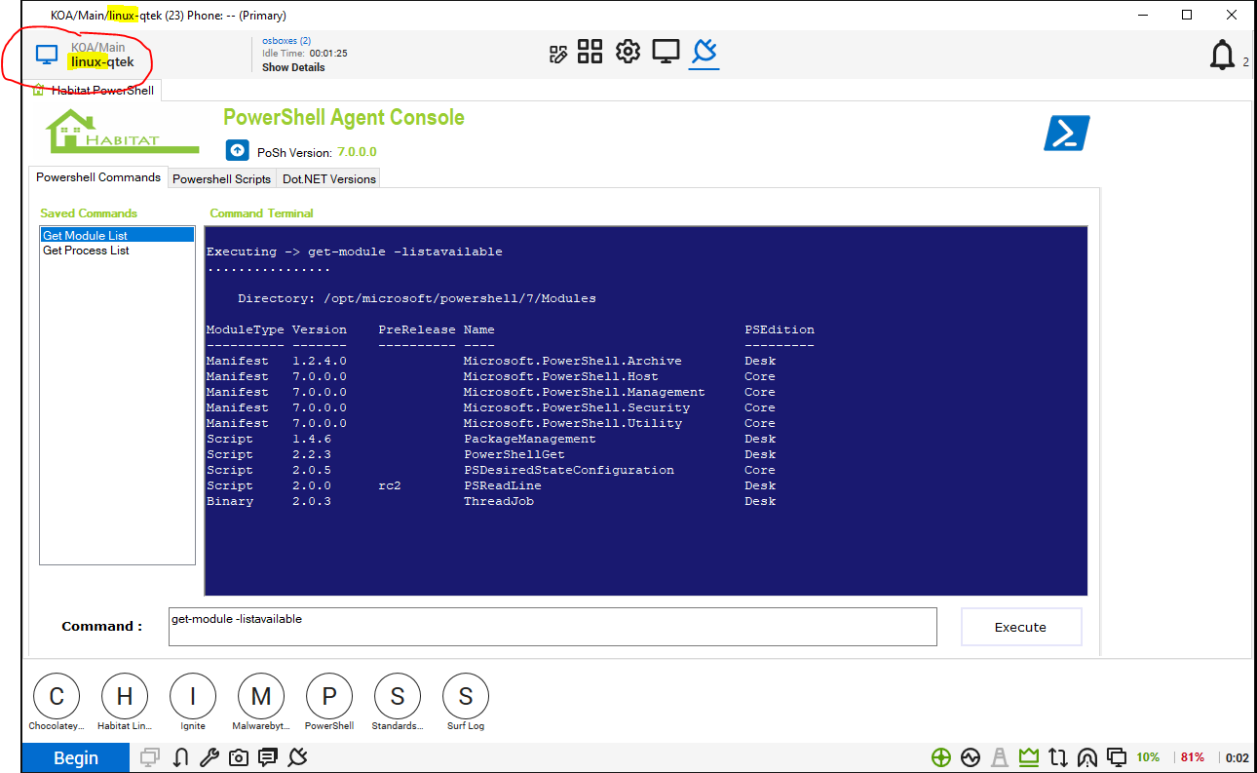Screen dimensions: 1257x773
Task: Click the green crown status icon
Action: click(1029, 757)
